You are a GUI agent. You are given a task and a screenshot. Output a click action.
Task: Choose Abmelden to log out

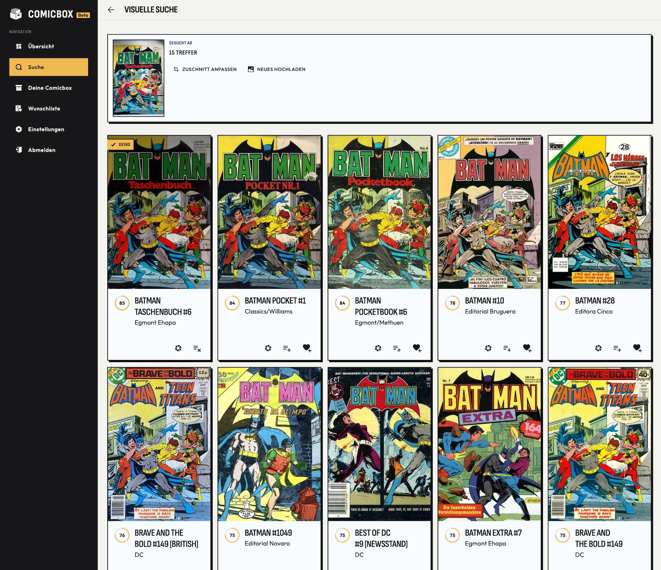coord(49,150)
